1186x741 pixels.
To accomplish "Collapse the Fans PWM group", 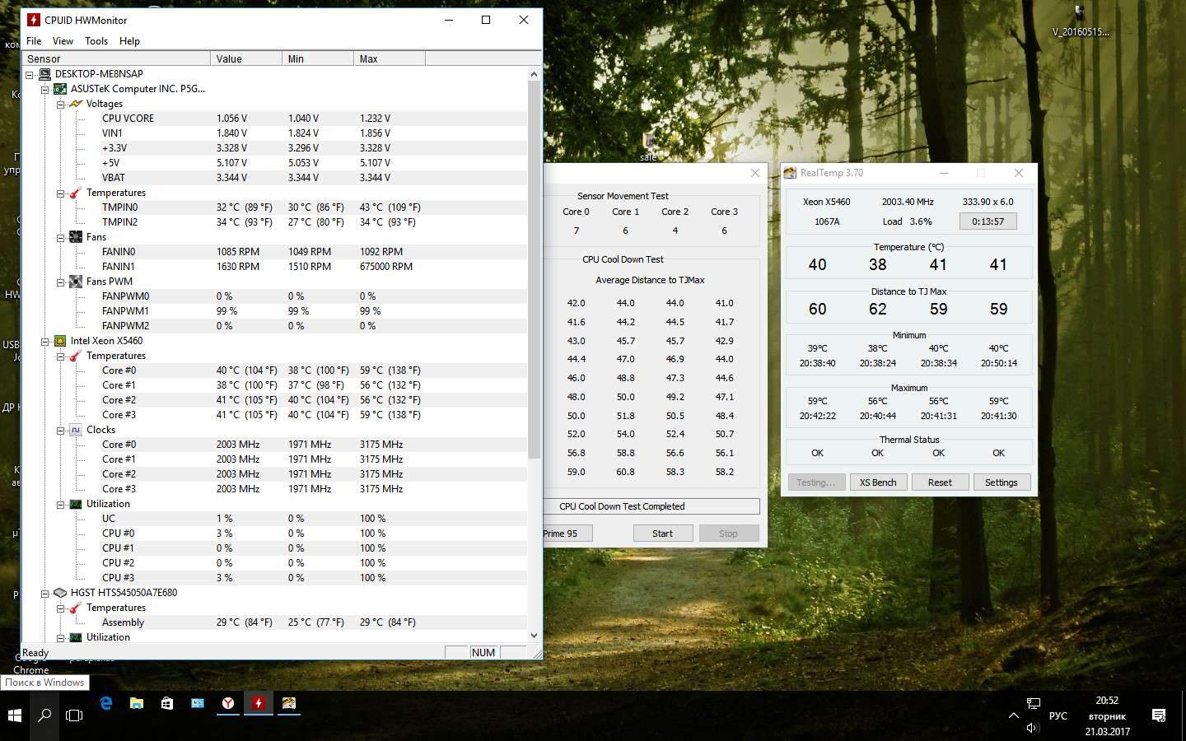I will (x=60, y=282).
